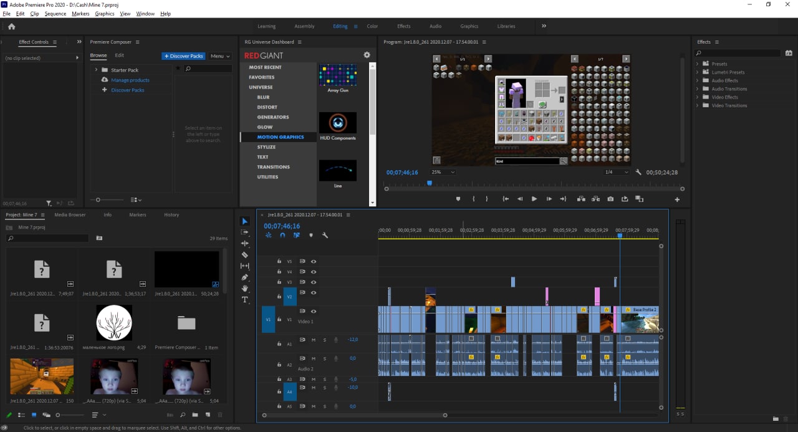Click the Extract button
The height and width of the screenshot is (432, 798).
pyautogui.click(x=595, y=199)
